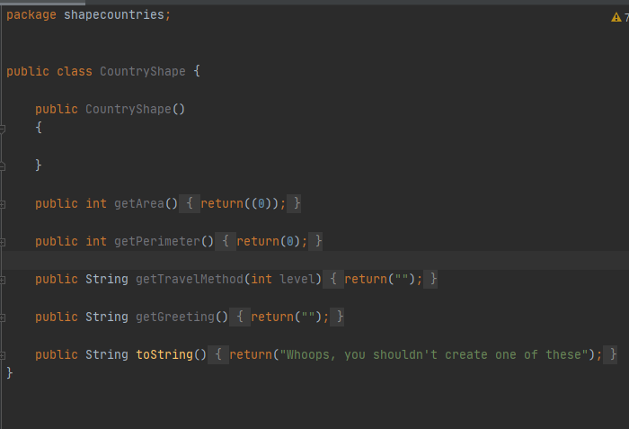The width and height of the screenshot is (629, 429).
Task: Click the package name shapecountries
Action: pos(114,15)
